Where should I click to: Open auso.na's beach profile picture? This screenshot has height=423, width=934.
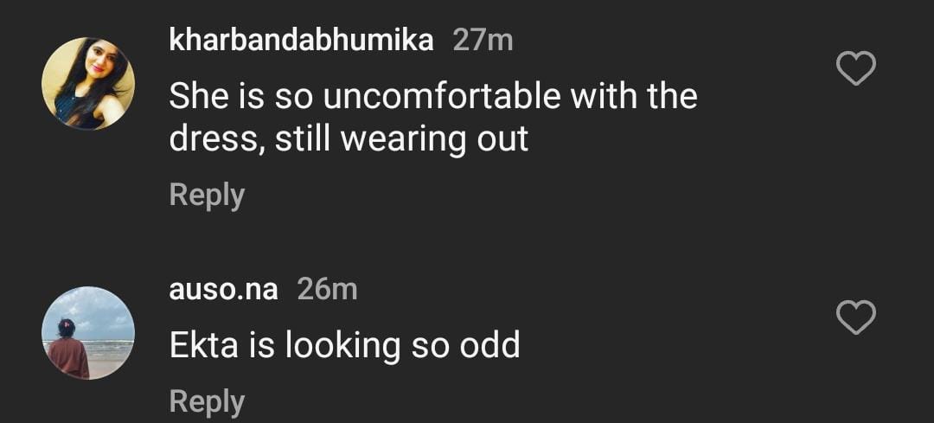click(88, 333)
